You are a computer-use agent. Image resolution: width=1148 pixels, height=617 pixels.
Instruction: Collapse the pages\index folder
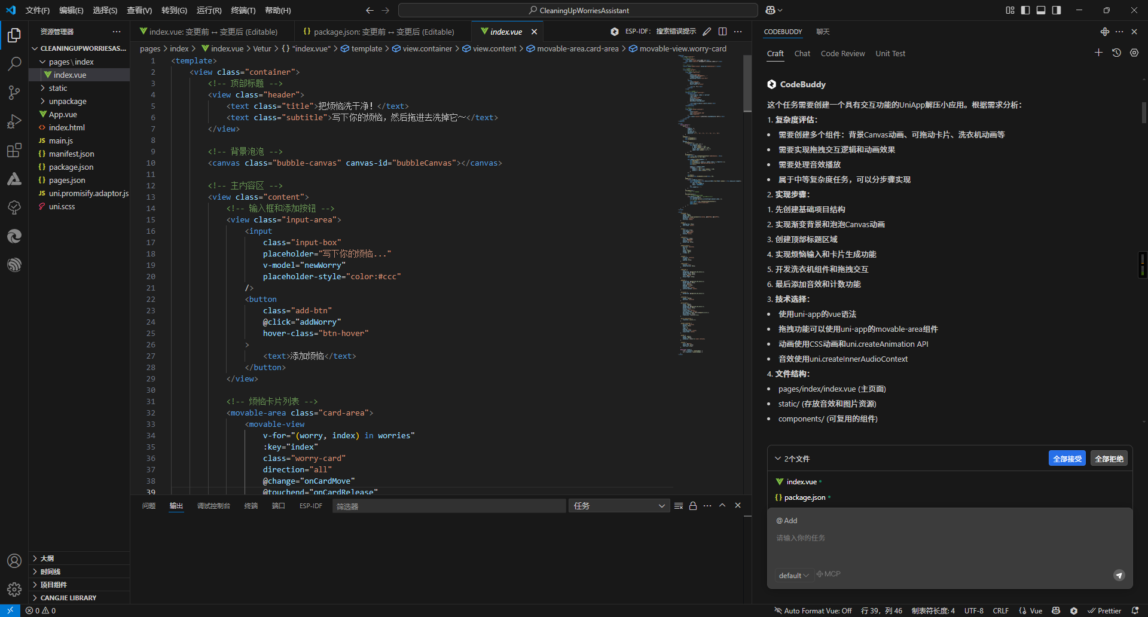80,62
